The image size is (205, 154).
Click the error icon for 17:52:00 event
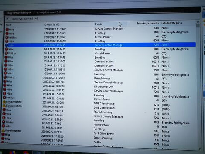coord(3,134)
